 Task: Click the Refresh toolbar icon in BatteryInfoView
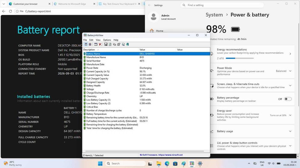click(110, 44)
